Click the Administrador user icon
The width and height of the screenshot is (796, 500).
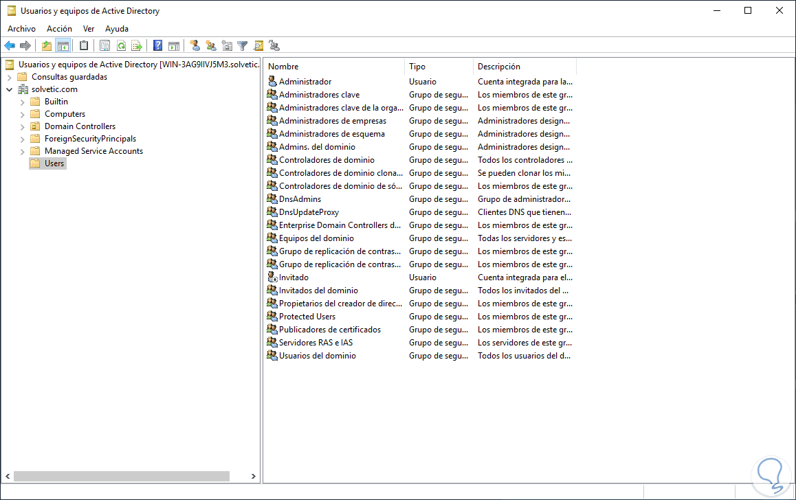[x=272, y=81]
